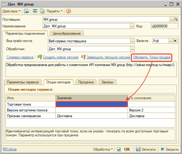Open ellipsis chooser for Обработчик field
This screenshot has height=154, width=182.
click(132, 49)
